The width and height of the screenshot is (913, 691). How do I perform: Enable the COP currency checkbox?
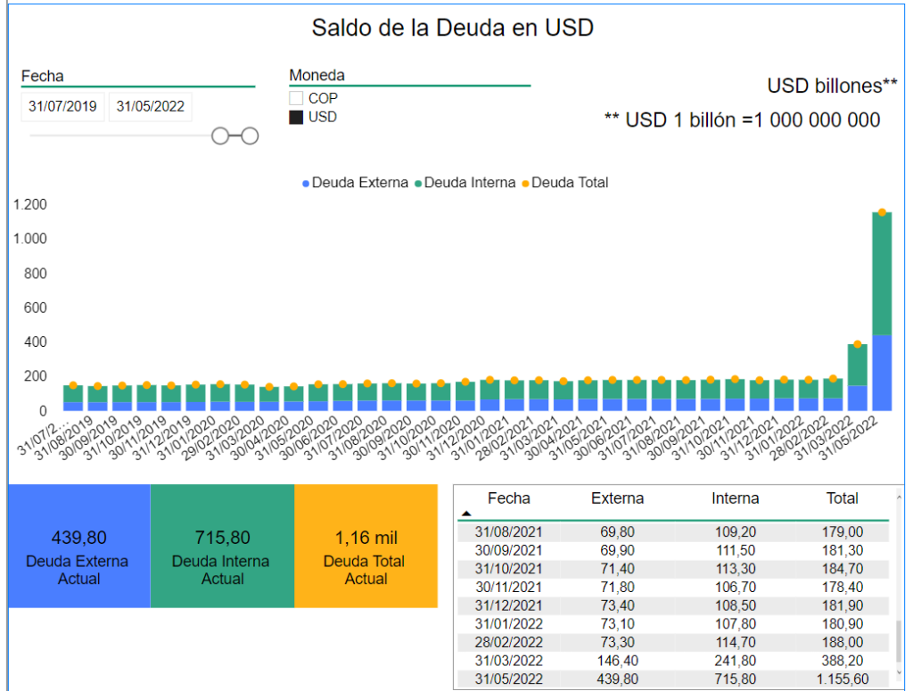pos(296,98)
